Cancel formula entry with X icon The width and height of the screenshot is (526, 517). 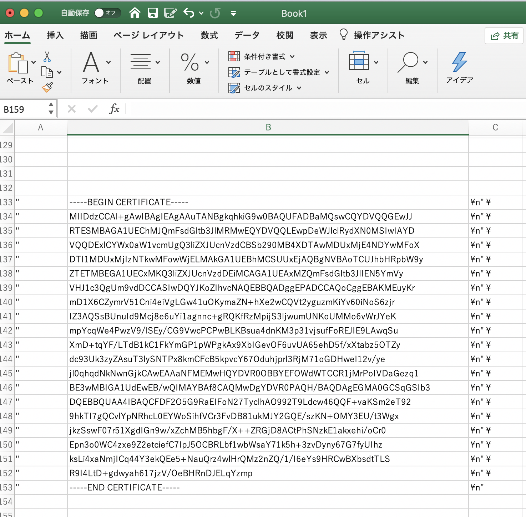click(x=72, y=109)
